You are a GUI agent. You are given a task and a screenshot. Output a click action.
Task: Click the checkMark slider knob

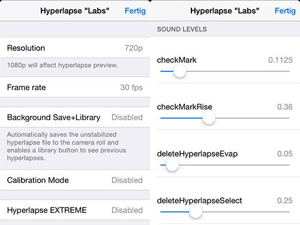tap(180, 71)
